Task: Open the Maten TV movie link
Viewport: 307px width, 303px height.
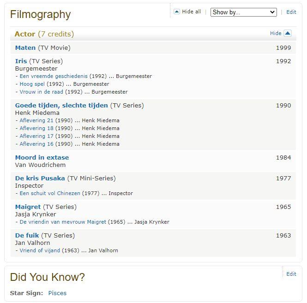Action: point(25,48)
